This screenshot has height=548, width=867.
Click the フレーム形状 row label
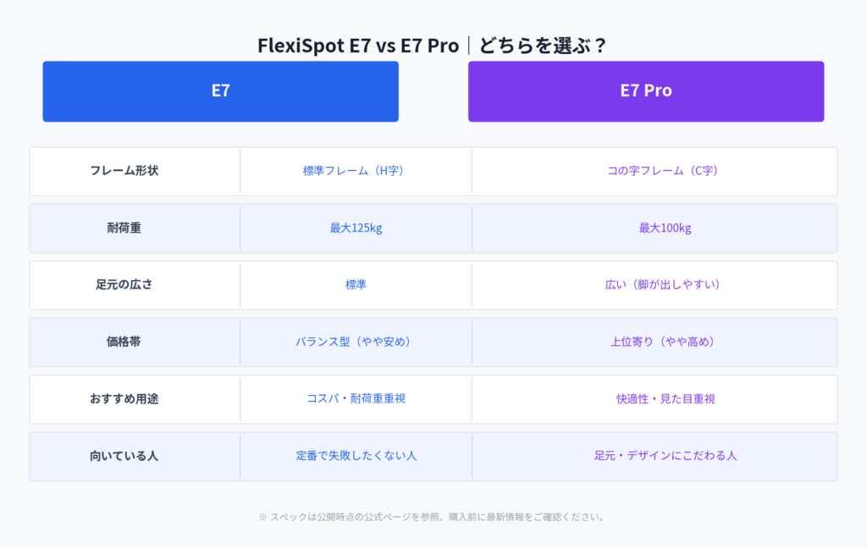coord(124,171)
